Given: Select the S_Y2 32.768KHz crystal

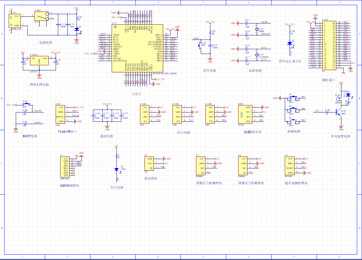Looking at the screenshot, I should tap(257, 55).
